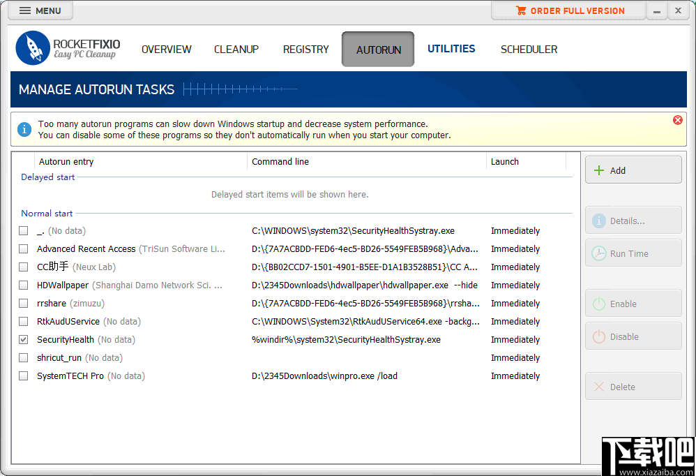Click the Disable button
This screenshot has width=696, height=476.
click(633, 336)
